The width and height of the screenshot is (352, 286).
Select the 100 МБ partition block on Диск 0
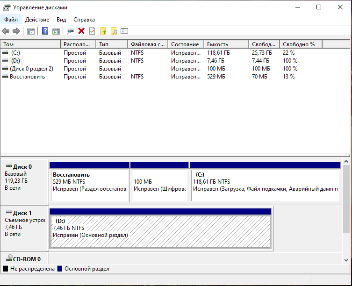coord(159,182)
